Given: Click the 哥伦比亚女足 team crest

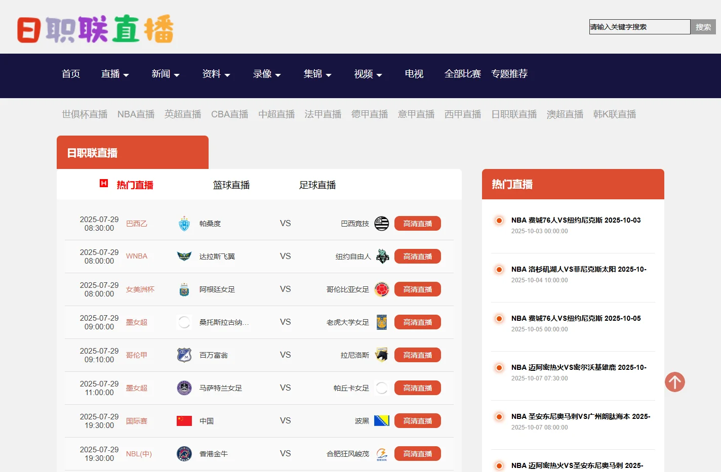Looking at the screenshot, I should point(382,289).
